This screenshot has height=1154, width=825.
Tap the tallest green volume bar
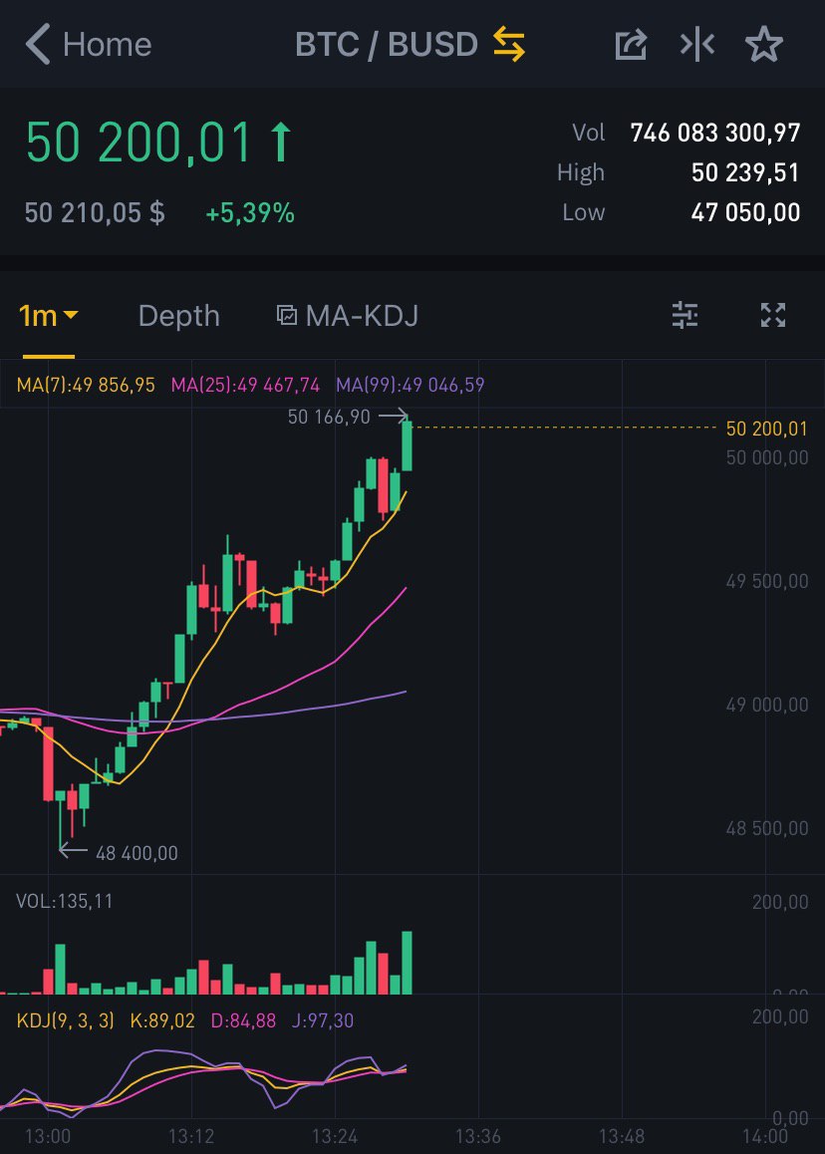coord(407,963)
